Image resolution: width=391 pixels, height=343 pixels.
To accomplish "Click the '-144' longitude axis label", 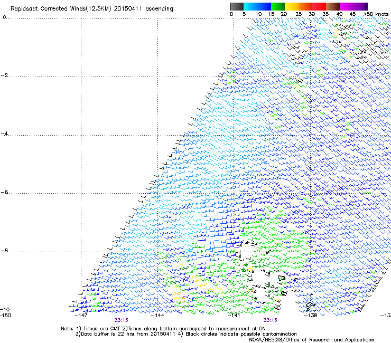I will click(157, 316).
